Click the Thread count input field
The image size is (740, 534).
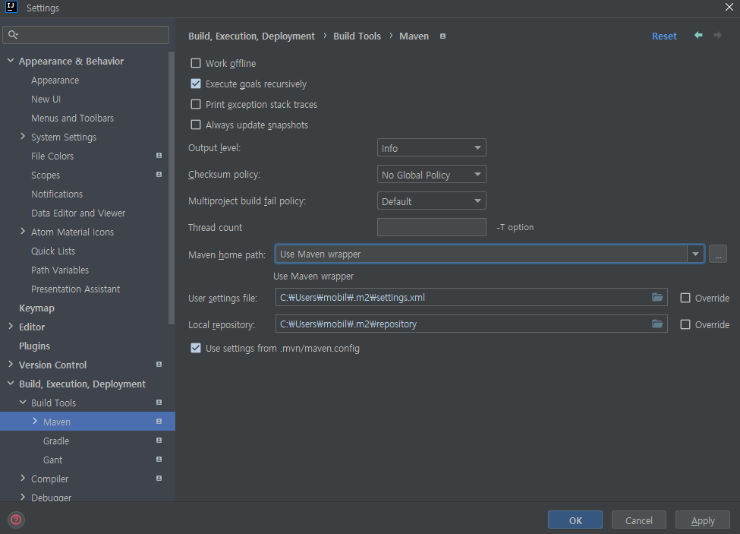click(431, 227)
